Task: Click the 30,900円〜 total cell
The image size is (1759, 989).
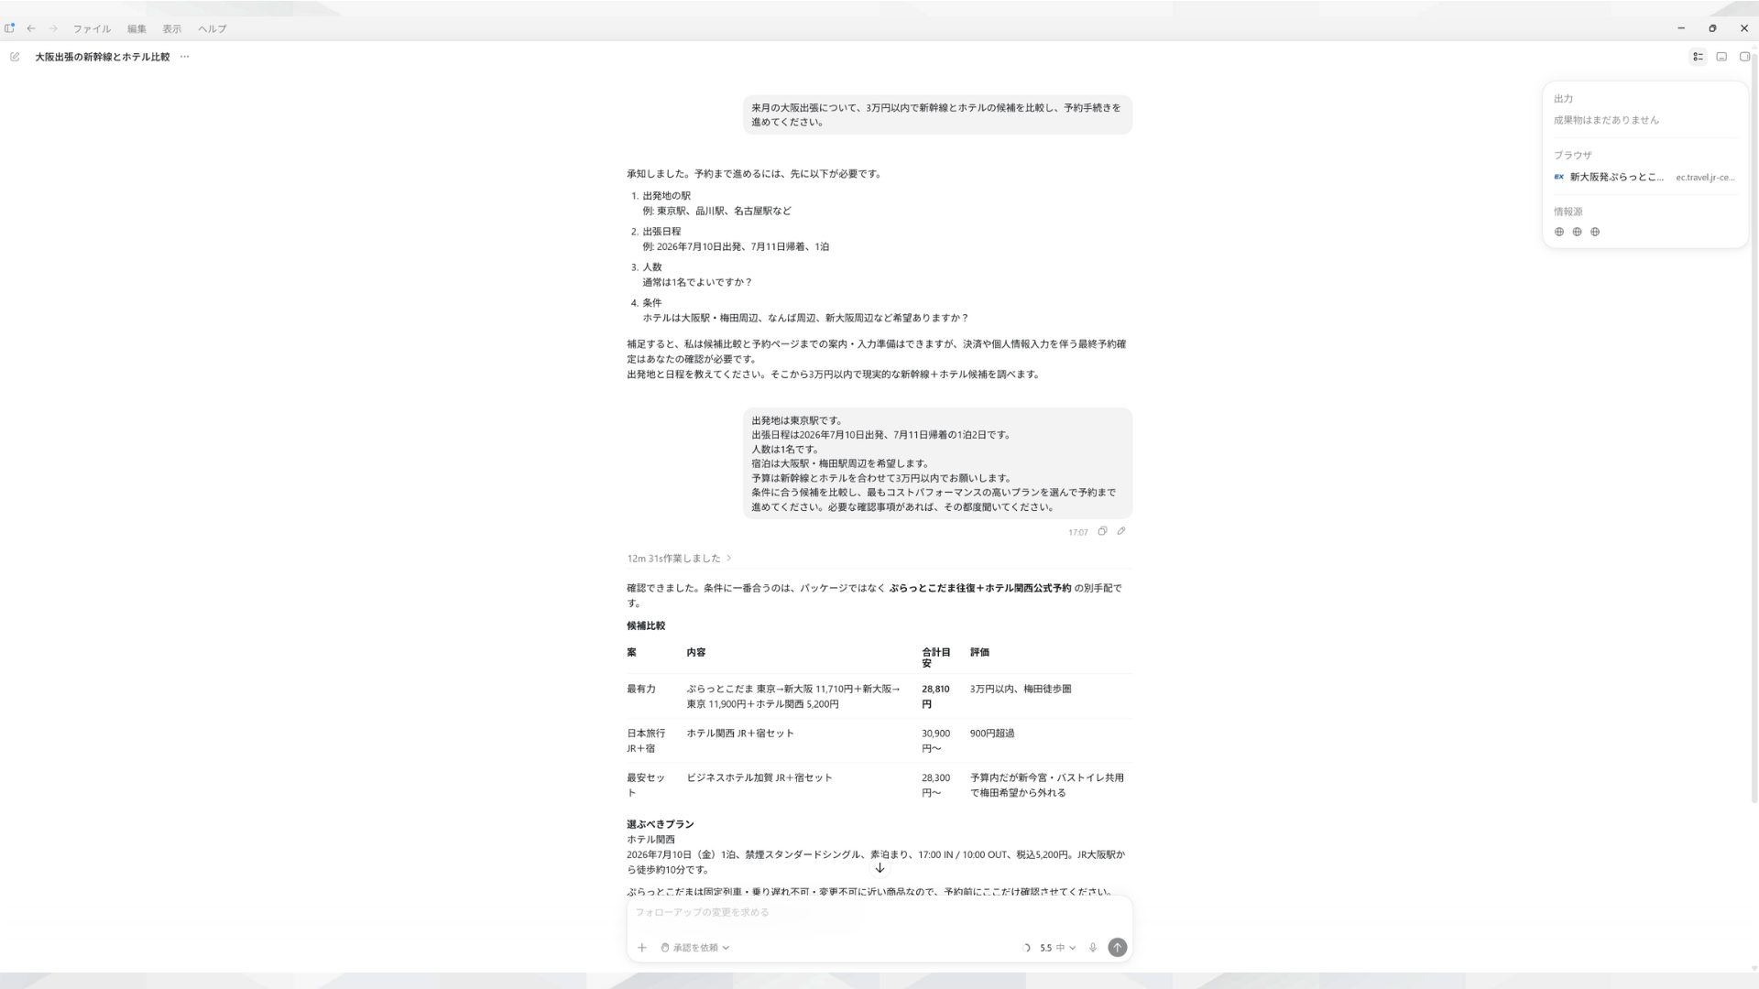Action: pos(935,741)
